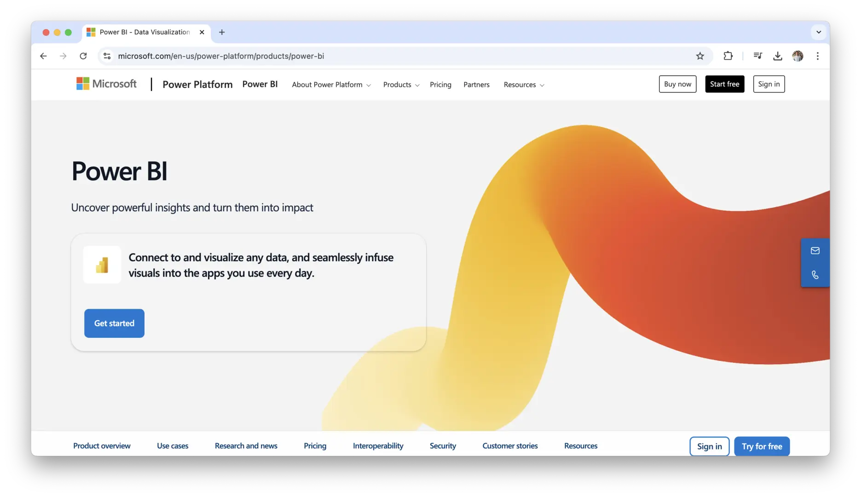Click the Buy now button
Screen dimensions: 861x497
[x=677, y=84]
